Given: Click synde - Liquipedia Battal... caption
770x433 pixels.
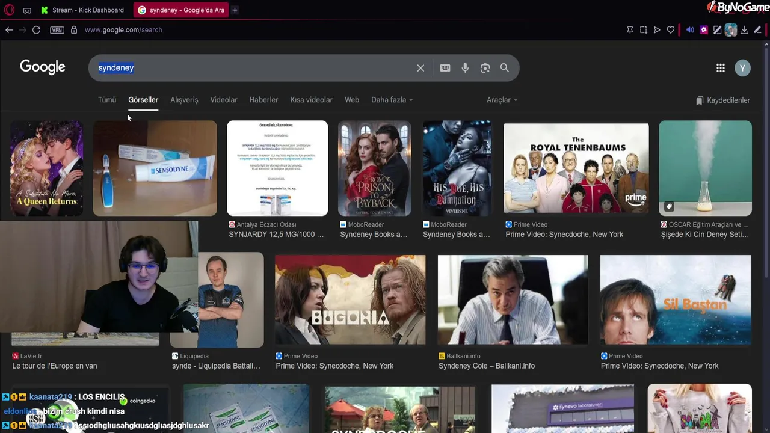Looking at the screenshot, I should [216, 366].
